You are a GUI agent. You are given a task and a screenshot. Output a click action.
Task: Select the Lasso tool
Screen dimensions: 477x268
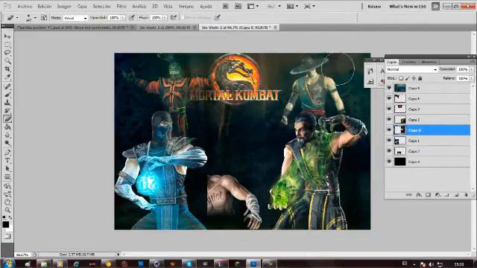pos(7,53)
